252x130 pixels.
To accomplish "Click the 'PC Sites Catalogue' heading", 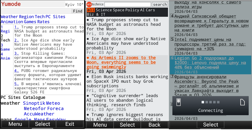I will coord(23,97).
